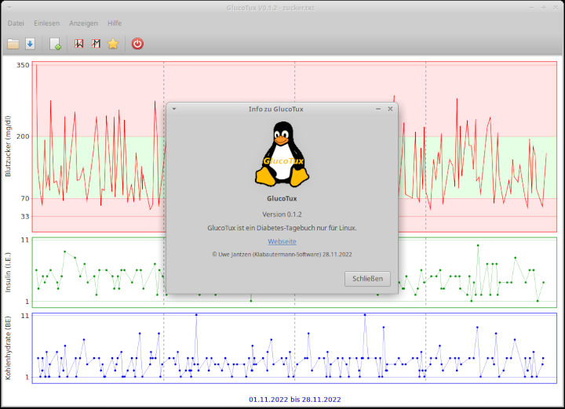This screenshot has width=565, height=409.
Task: Click the 'Version 0.1.2' text
Action: pyautogui.click(x=282, y=215)
